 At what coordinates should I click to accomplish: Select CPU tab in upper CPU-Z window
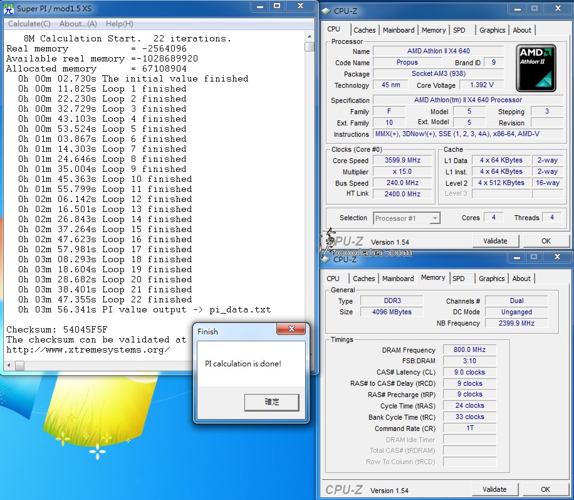(x=333, y=29)
